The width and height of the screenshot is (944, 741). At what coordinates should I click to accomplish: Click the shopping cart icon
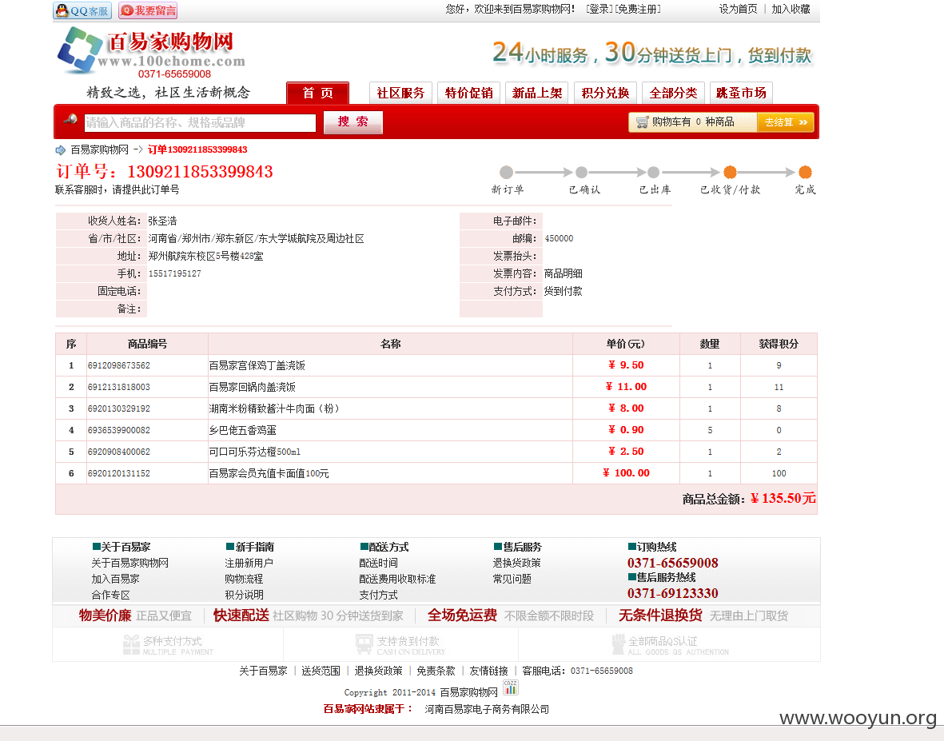(642, 122)
